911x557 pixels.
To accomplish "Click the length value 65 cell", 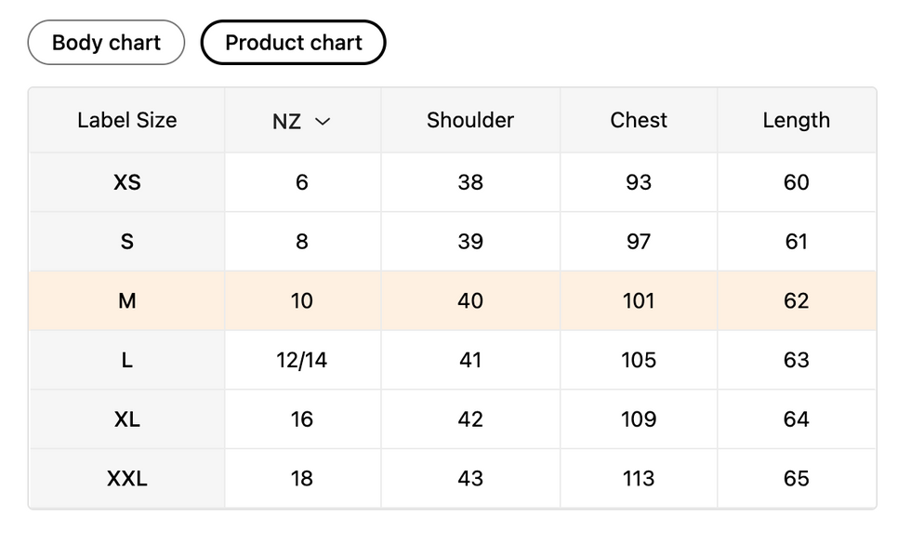I will (x=796, y=479).
